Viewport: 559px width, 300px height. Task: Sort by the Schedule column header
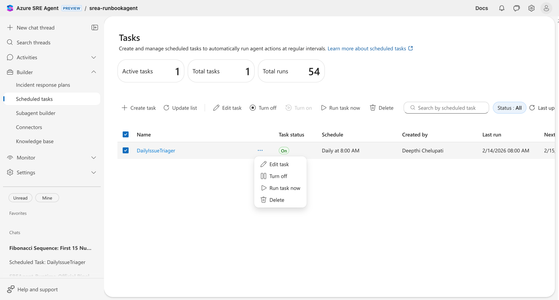(332, 134)
